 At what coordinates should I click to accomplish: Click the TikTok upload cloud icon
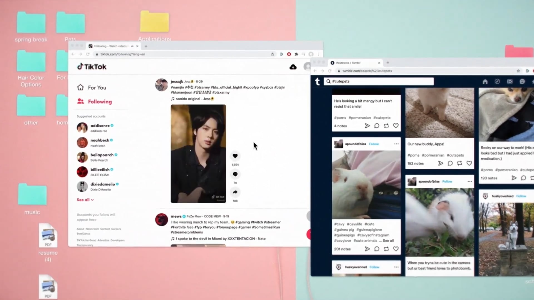point(293,67)
